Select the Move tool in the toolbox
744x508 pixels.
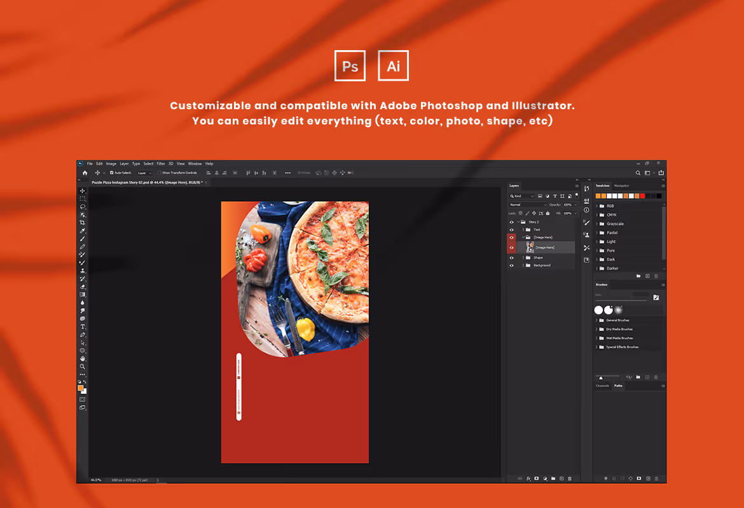[83, 191]
